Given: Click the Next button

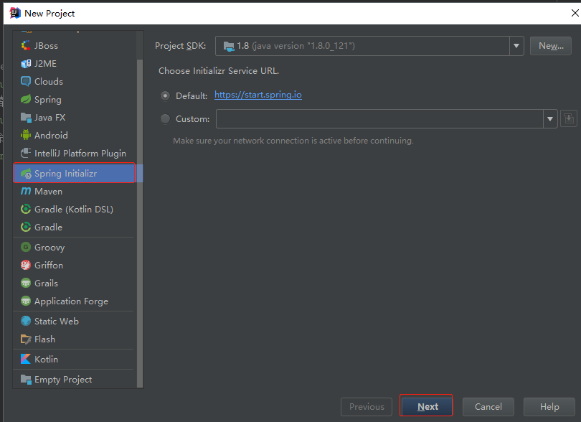Looking at the screenshot, I should 428,406.
